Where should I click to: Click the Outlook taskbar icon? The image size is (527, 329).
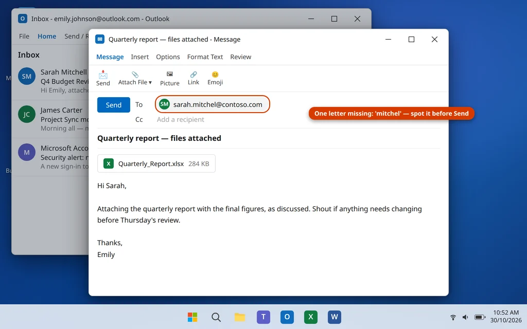point(287,317)
